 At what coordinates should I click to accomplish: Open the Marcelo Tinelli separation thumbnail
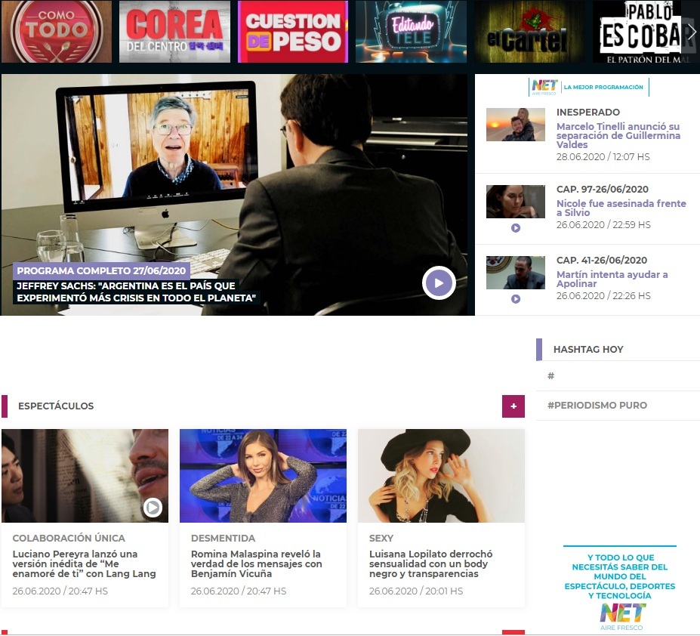(516, 125)
